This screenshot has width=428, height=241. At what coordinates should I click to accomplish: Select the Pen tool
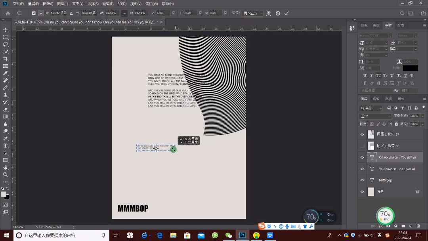point(6,138)
